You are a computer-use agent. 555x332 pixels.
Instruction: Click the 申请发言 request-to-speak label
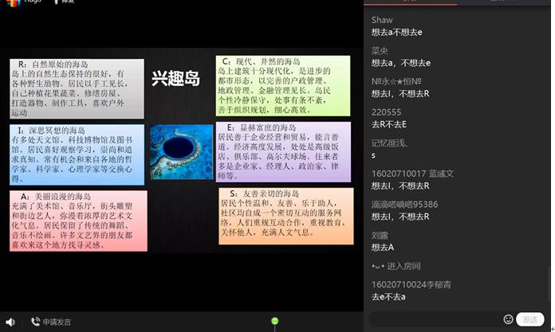point(57,322)
